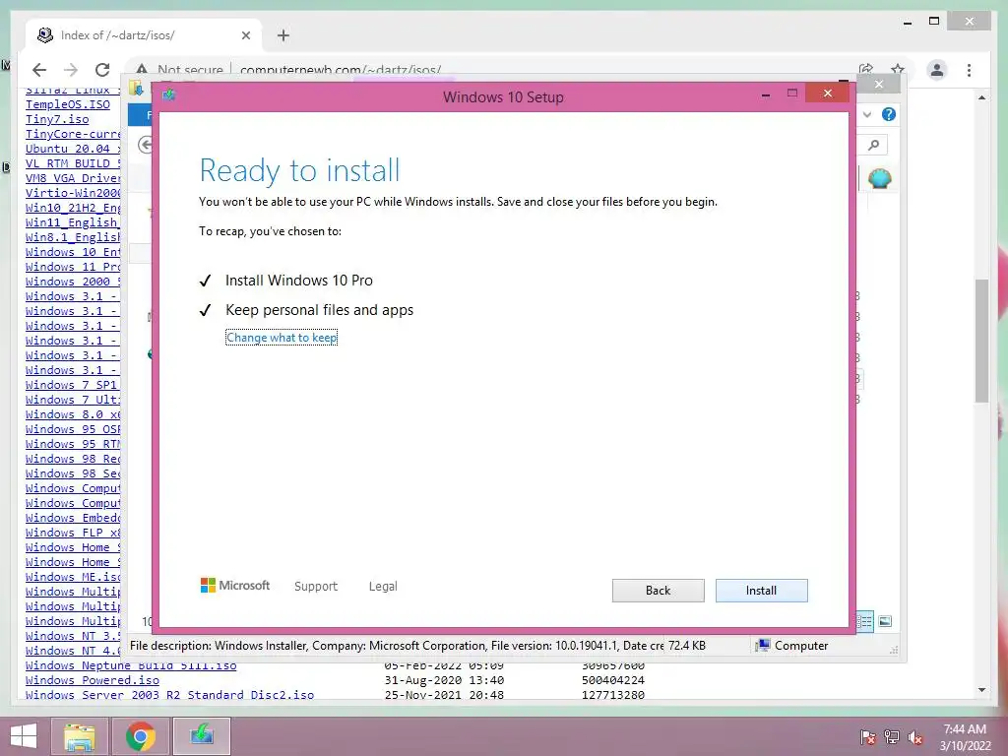Open the TempleOS.ISO link
Screen dimensions: 1008x756
pyautogui.click(x=68, y=104)
